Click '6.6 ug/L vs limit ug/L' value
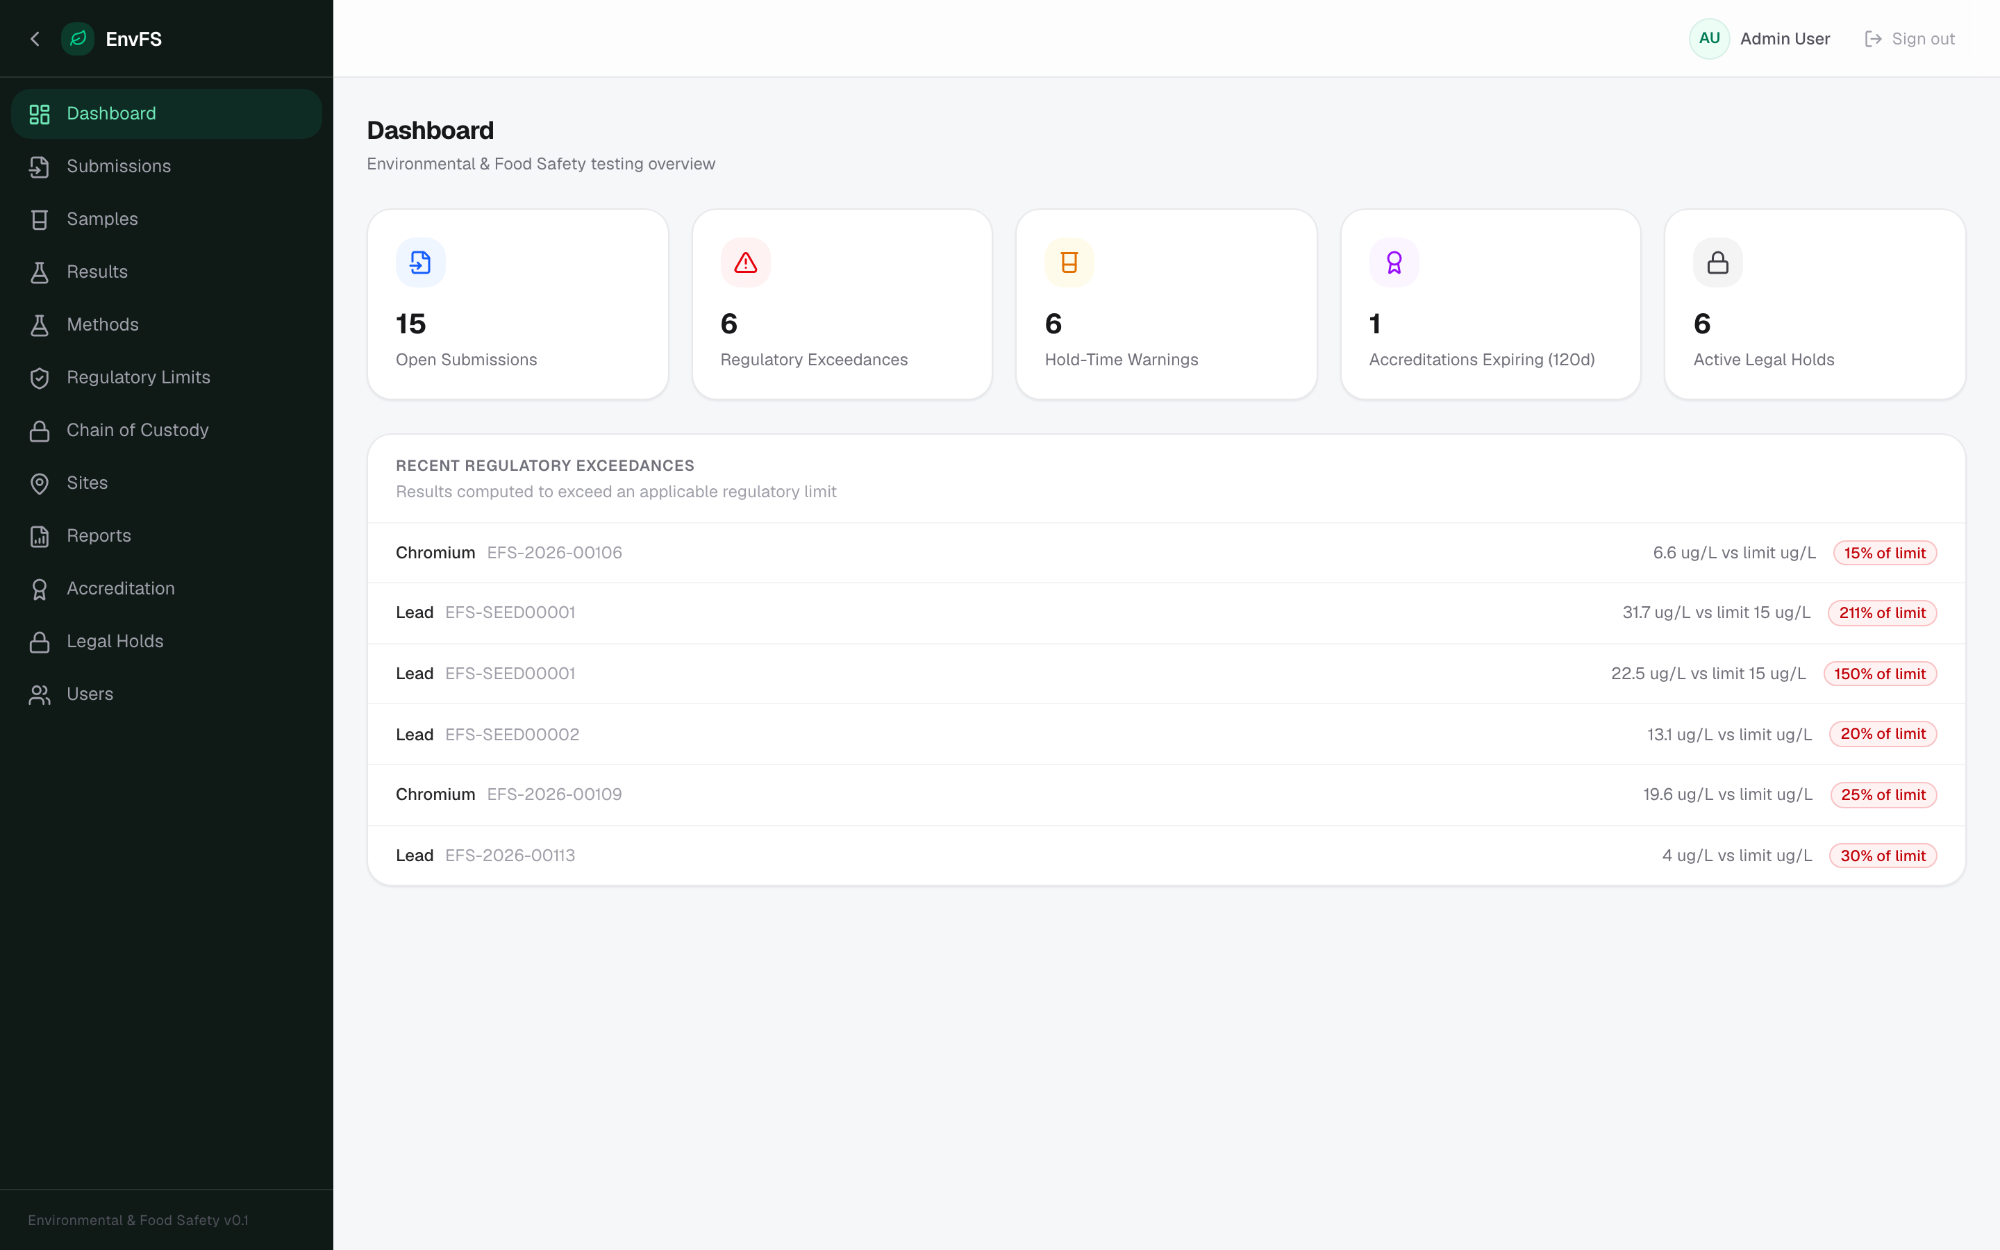 coord(1734,553)
